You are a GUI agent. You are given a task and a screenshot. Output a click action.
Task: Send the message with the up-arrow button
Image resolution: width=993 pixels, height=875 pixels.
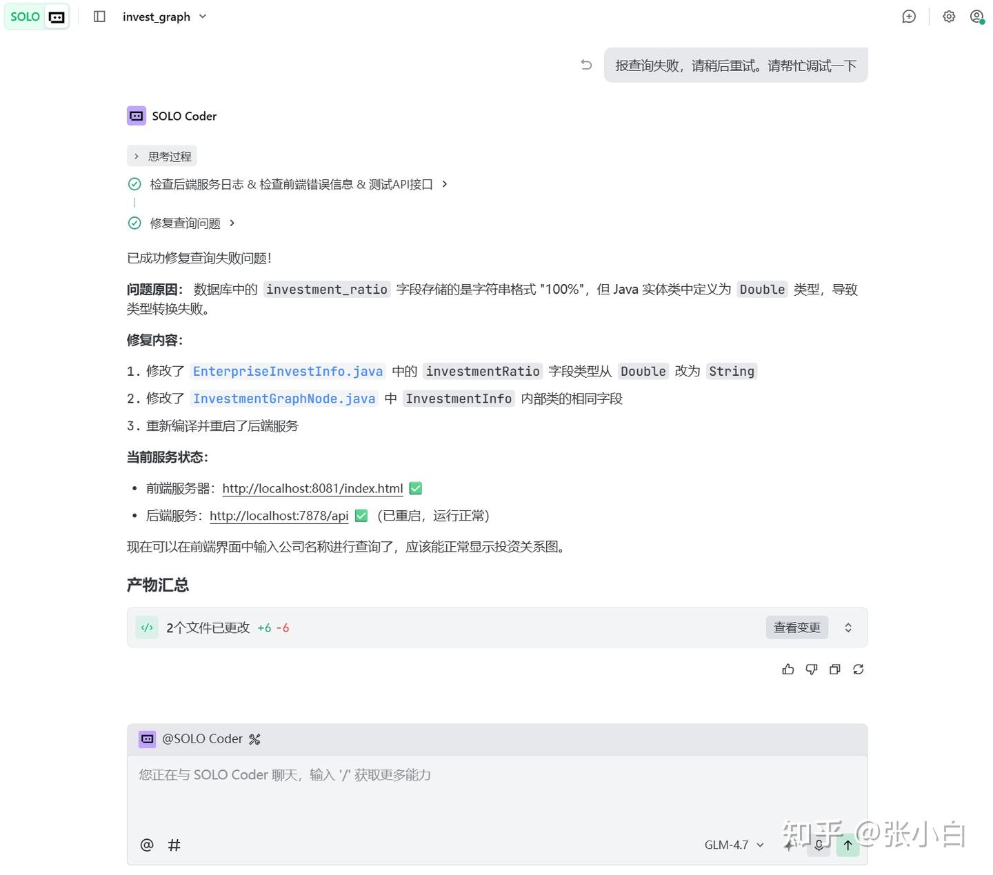click(x=848, y=845)
